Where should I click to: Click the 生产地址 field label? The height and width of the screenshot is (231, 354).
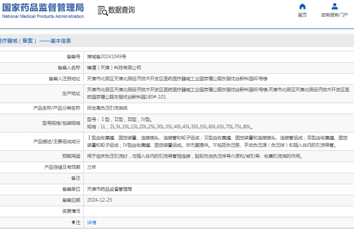click(x=71, y=93)
